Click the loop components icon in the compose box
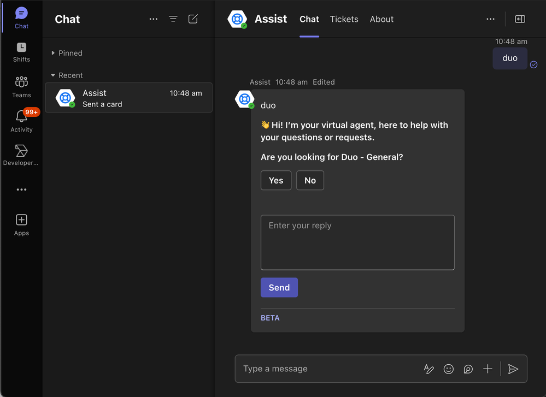Image resolution: width=546 pixels, height=397 pixels. (468, 369)
